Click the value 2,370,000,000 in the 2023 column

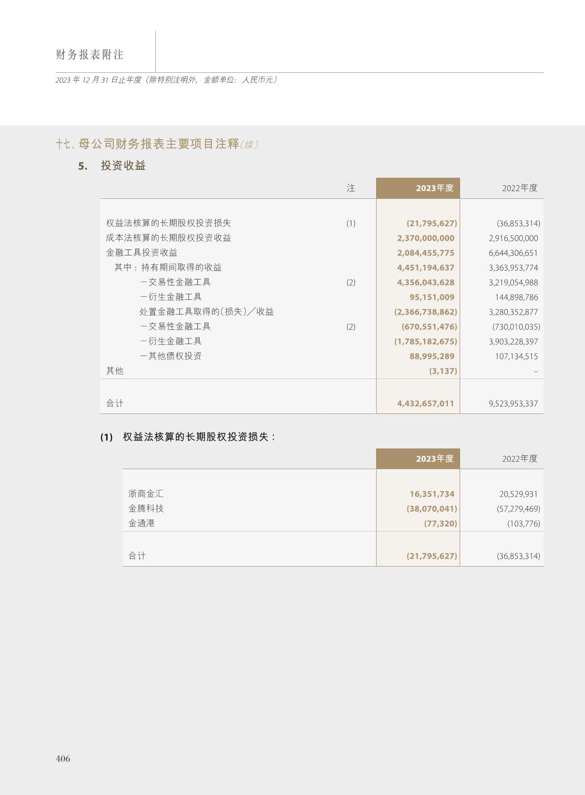coord(426,238)
